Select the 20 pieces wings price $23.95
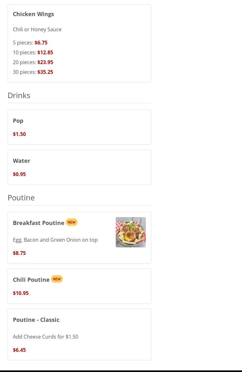 (x=45, y=62)
